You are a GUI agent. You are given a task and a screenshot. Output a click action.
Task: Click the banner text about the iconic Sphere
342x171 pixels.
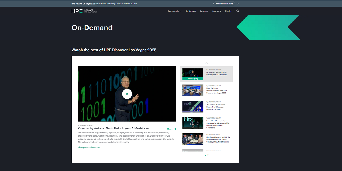(x=116, y=3)
